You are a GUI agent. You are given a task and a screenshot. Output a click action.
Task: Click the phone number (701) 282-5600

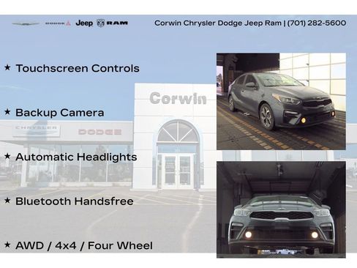pyautogui.click(x=317, y=23)
